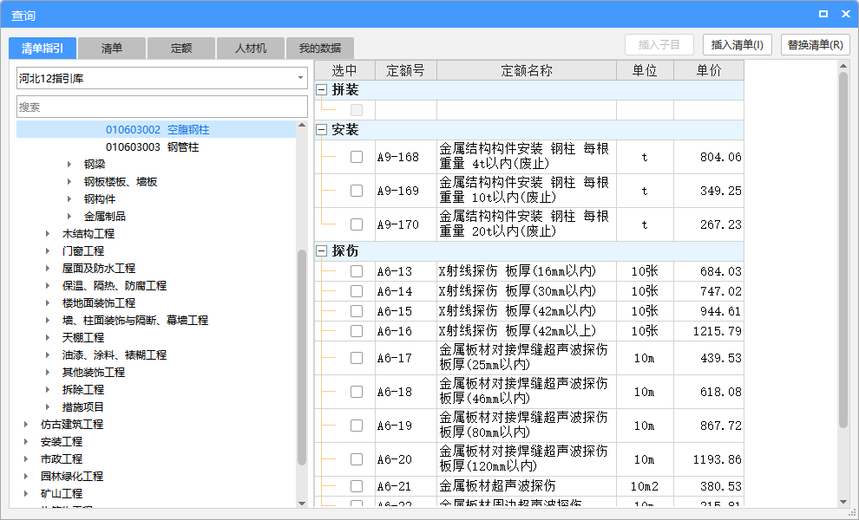Viewport: 859px width, 520px height.
Task: Expand the 安装工程 node
Action: tap(26, 442)
